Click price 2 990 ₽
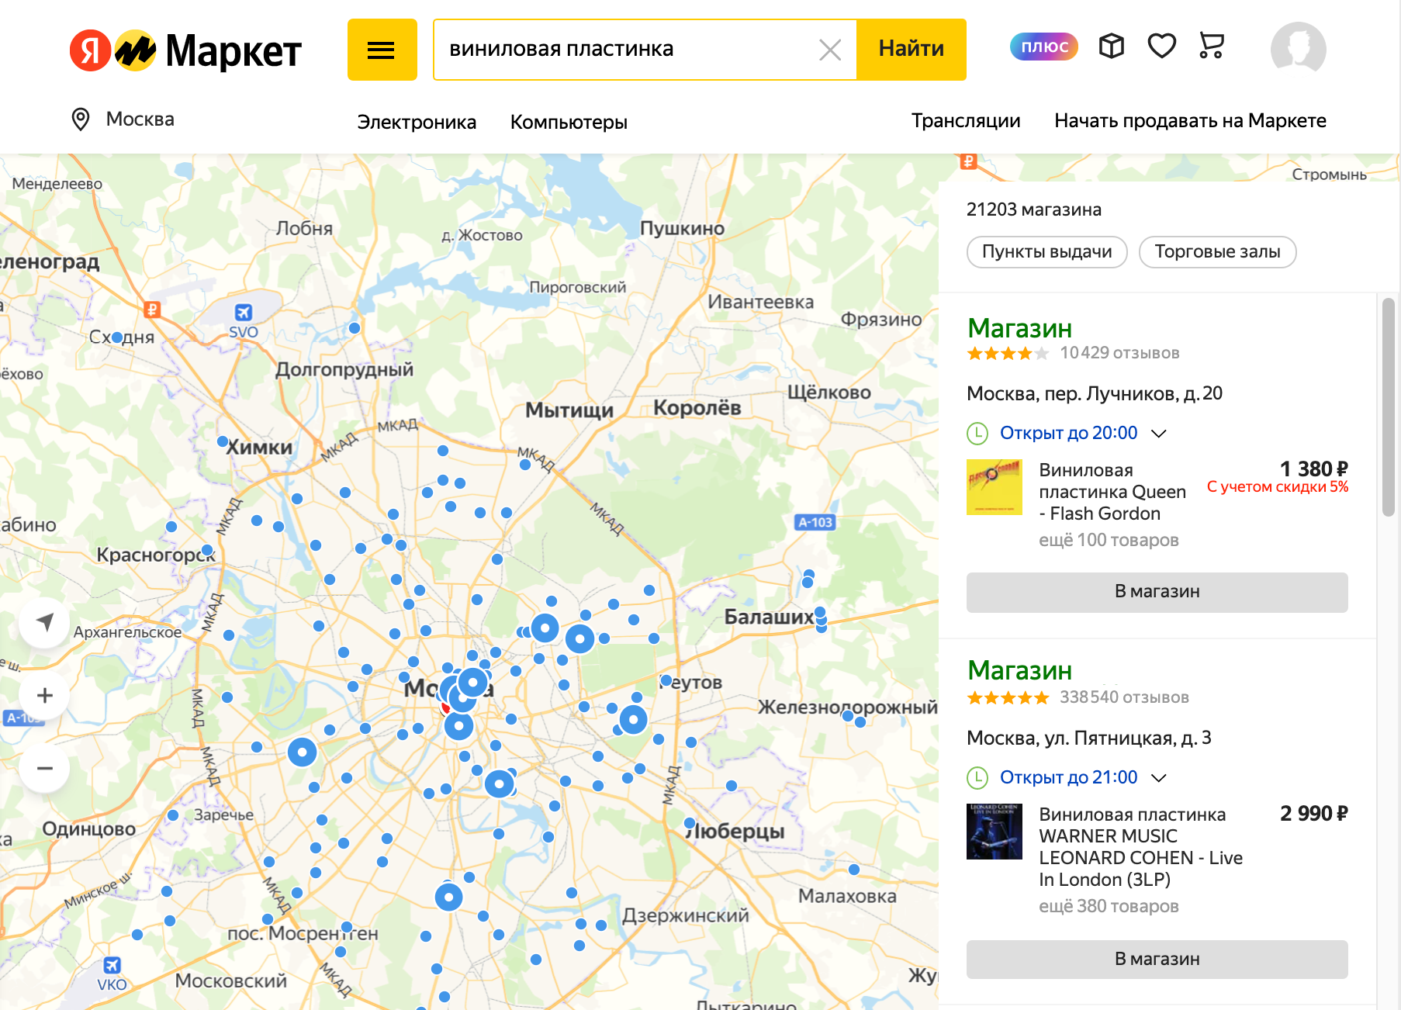Viewport: 1401px width, 1010px height. pyautogui.click(x=1313, y=814)
